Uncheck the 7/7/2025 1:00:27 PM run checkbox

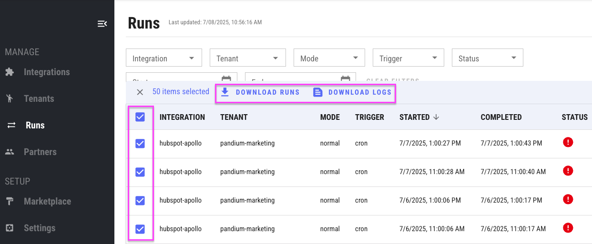coord(140,143)
